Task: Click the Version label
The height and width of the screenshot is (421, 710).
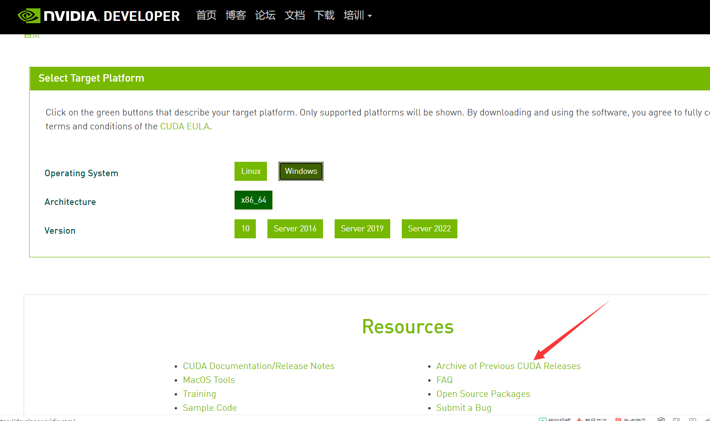Action: point(60,230)
